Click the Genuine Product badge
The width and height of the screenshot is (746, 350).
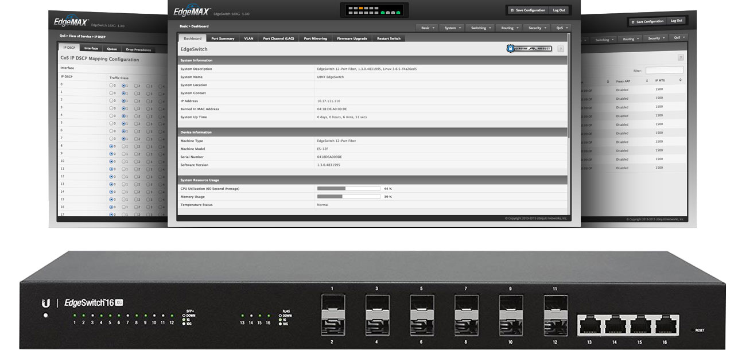point(529,49)
